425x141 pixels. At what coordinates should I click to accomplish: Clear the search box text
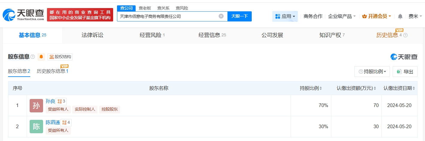pyautogui.click(x=221, y=16)
